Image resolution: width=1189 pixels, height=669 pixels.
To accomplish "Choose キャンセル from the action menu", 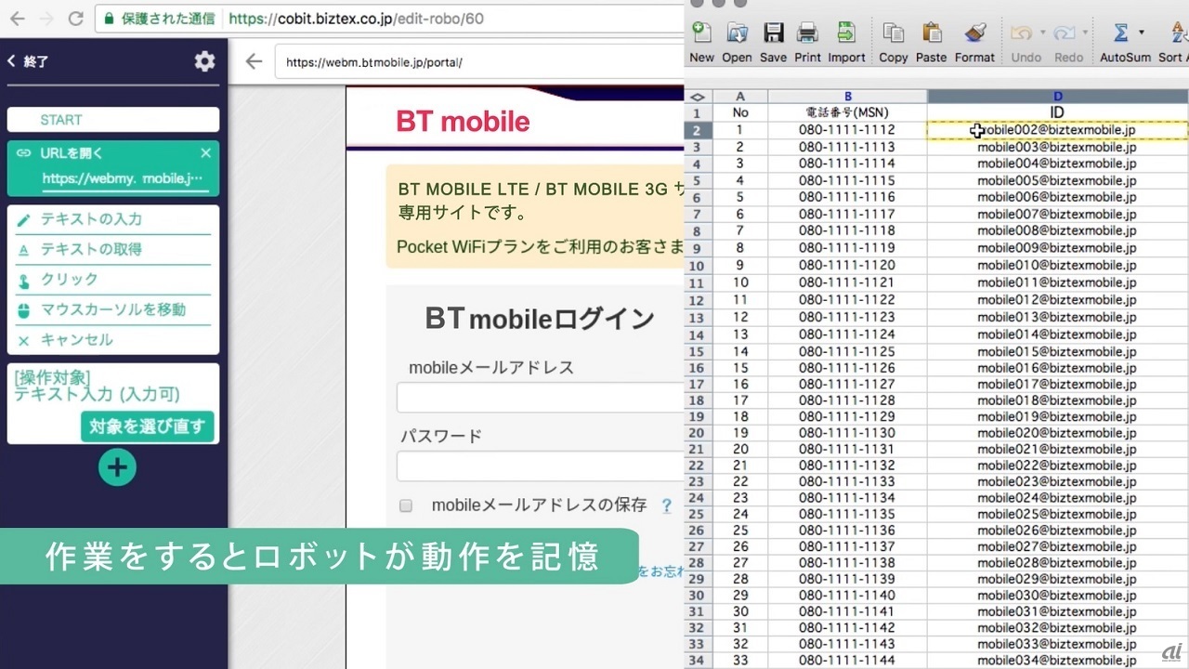I will pyautogui.click(x=113, y=340).
